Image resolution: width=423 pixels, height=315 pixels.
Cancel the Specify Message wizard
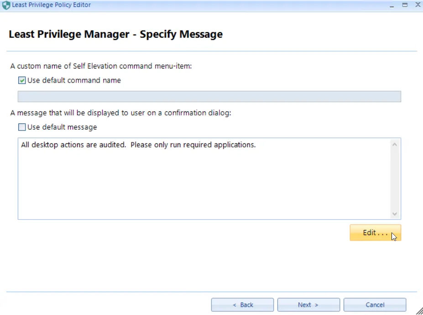tap(375, 304)
